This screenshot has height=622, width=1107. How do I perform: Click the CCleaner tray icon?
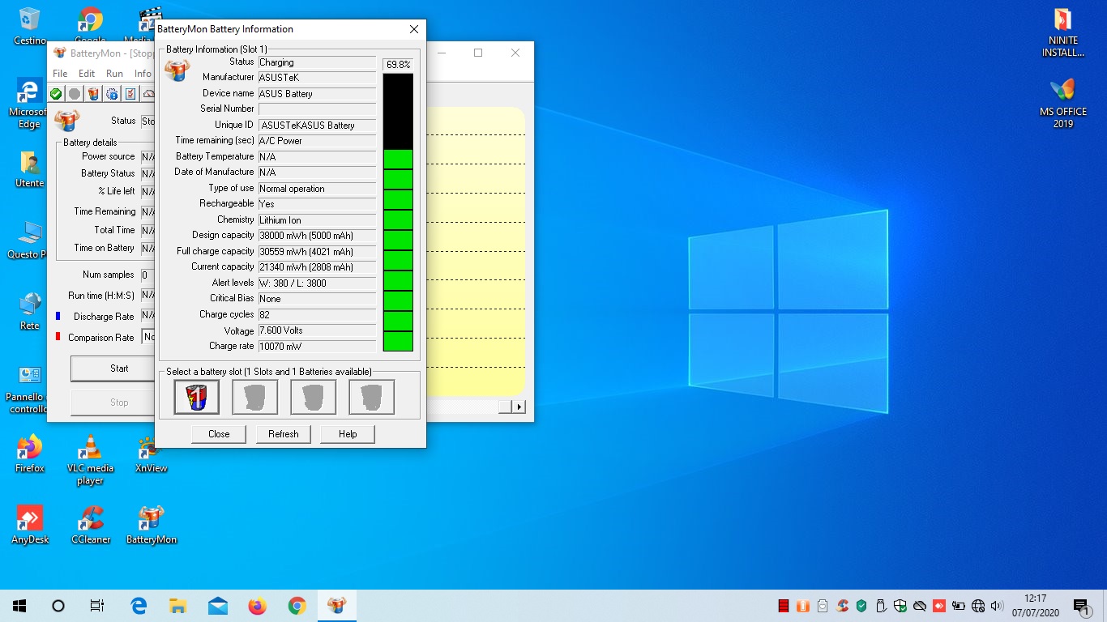point(842,606)
